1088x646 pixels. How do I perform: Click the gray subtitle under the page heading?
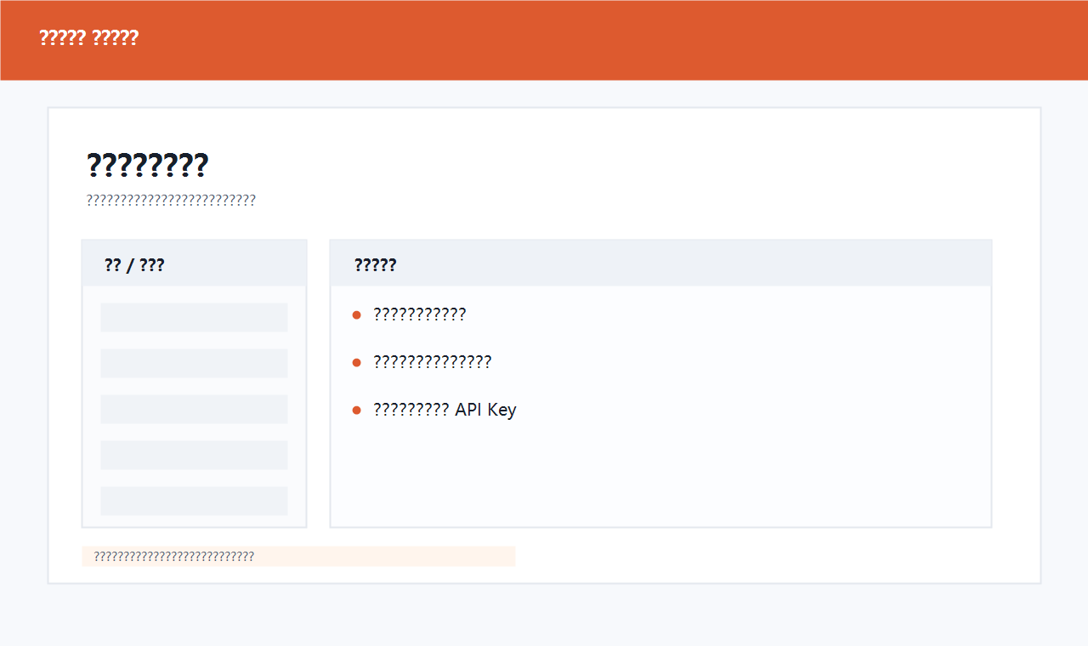[171, 201]
